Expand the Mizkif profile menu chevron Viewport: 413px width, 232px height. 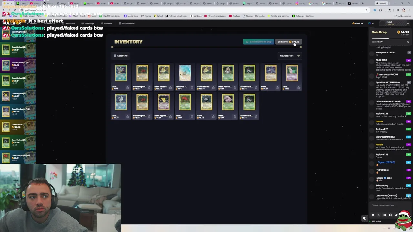(408, 24)
